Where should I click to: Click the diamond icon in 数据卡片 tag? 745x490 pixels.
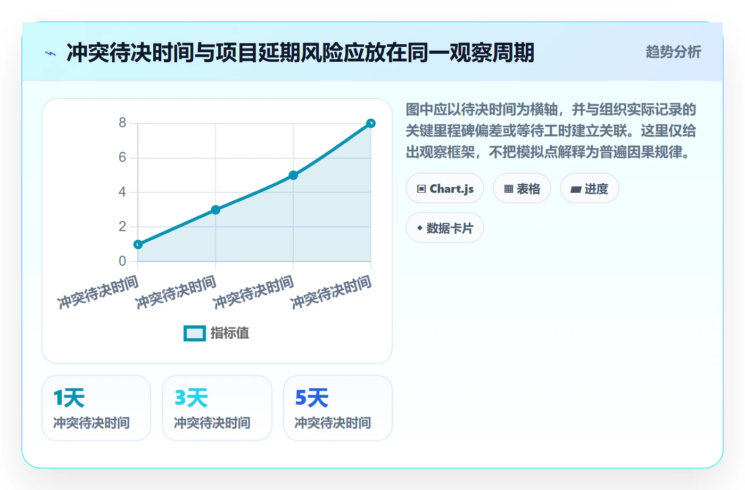tap(420, 228)
